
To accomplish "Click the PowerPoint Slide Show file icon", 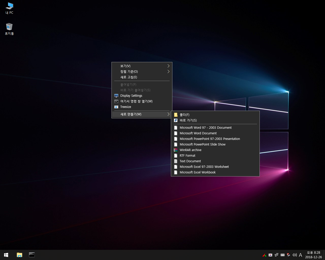I will (176, 144).
